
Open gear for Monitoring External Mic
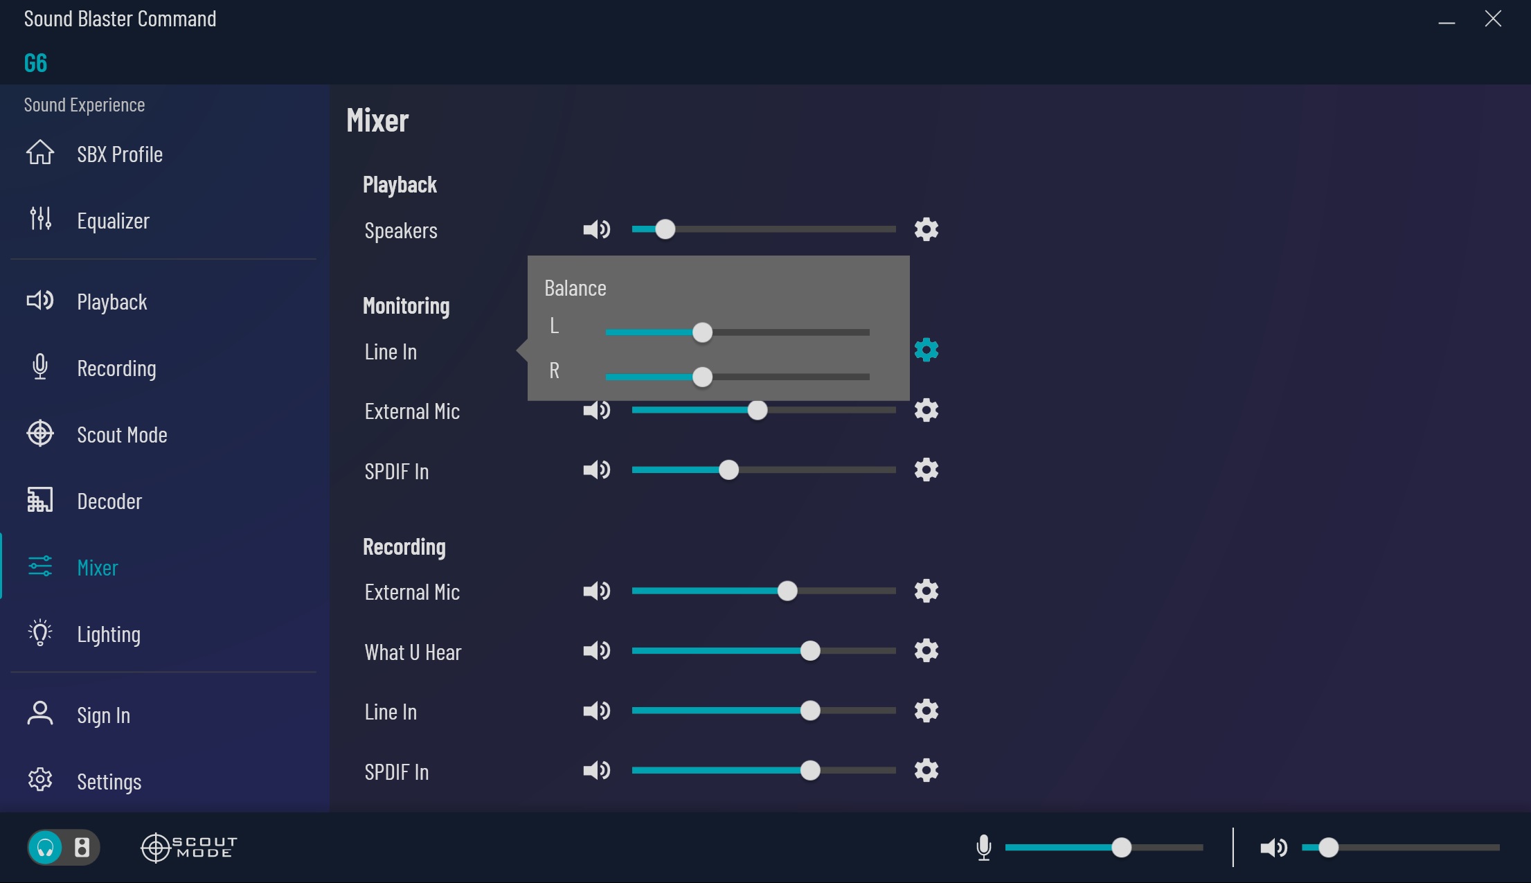click(926, 410)
